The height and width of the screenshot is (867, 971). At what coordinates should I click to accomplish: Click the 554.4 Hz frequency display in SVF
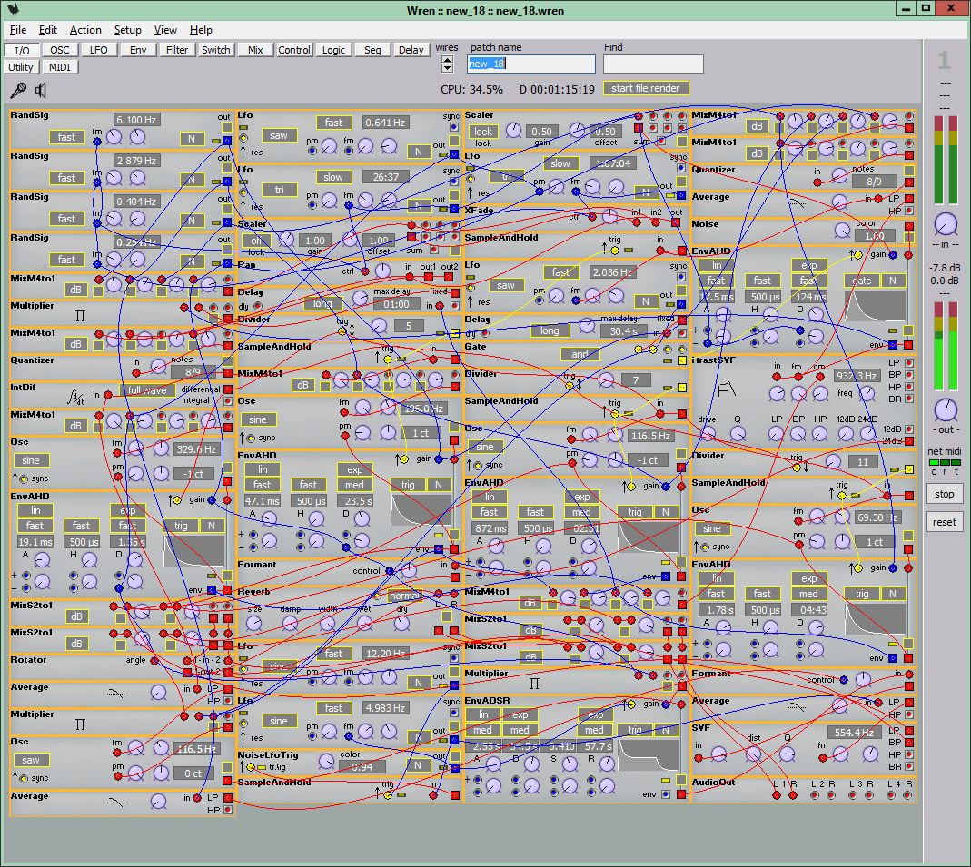coord(854,733)
